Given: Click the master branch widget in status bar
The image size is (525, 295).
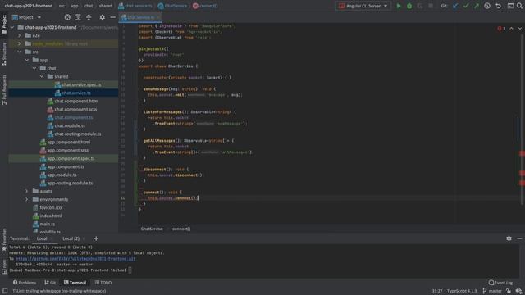Looking at the screenshot, I should [x=492, y=291].
